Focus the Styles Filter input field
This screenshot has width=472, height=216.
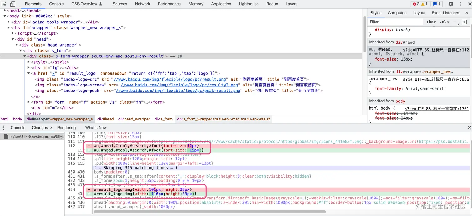click(x=396, y=22)
